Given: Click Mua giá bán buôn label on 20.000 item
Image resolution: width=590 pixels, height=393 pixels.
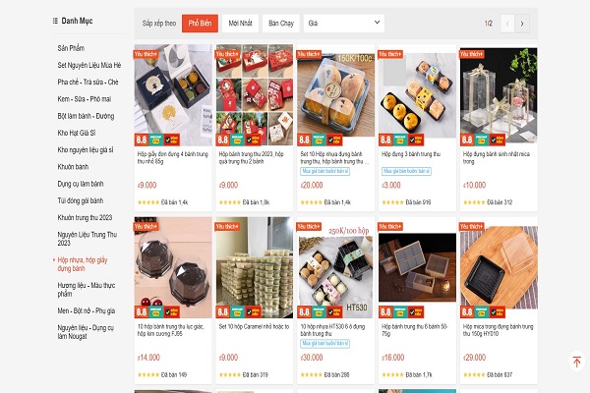Looking at the screenshot, I should pyautogui.click(x=325, y=171).
